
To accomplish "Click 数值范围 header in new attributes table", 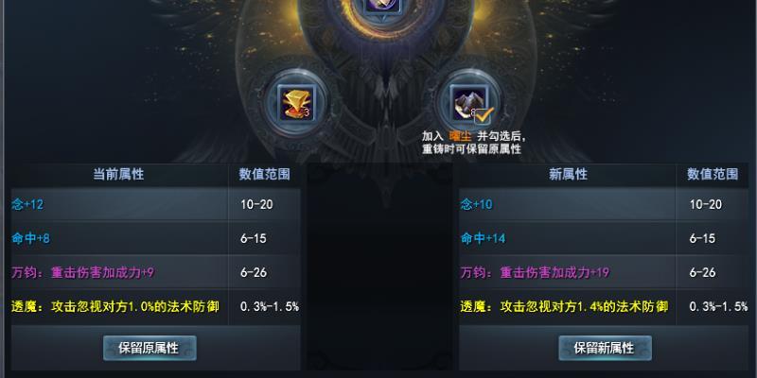I will tap(713, 175).
